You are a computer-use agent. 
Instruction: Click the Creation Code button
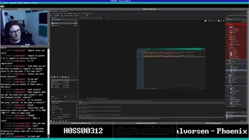point(66,115)
